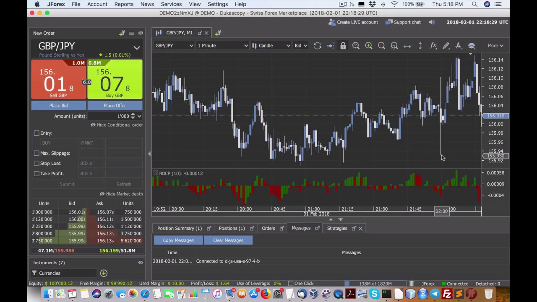Screen dimensions: 537x302
Task: Select the text annotation tool
Action: click(x=459, y=46)
